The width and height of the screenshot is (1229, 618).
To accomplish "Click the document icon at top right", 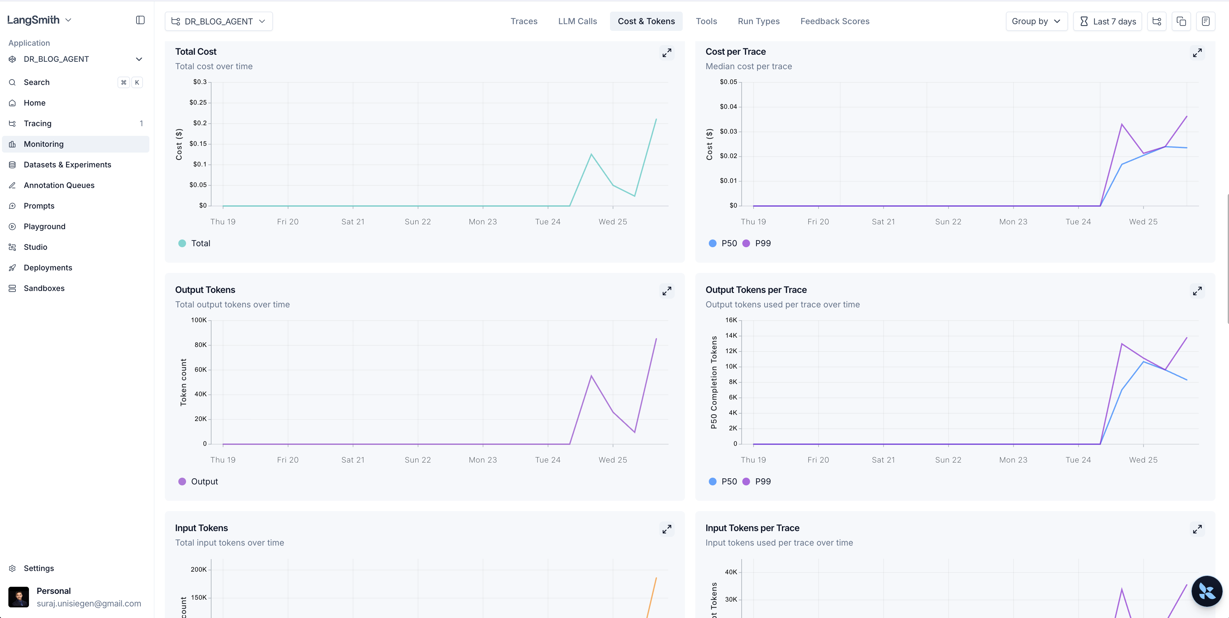I will click(x=1206, y=22).
